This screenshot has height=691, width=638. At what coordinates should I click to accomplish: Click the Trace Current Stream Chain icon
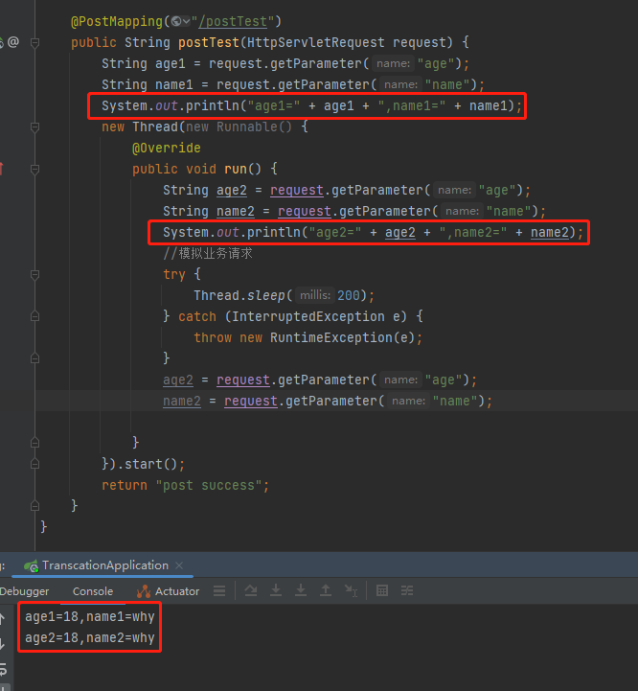click(x=407, y=591)
